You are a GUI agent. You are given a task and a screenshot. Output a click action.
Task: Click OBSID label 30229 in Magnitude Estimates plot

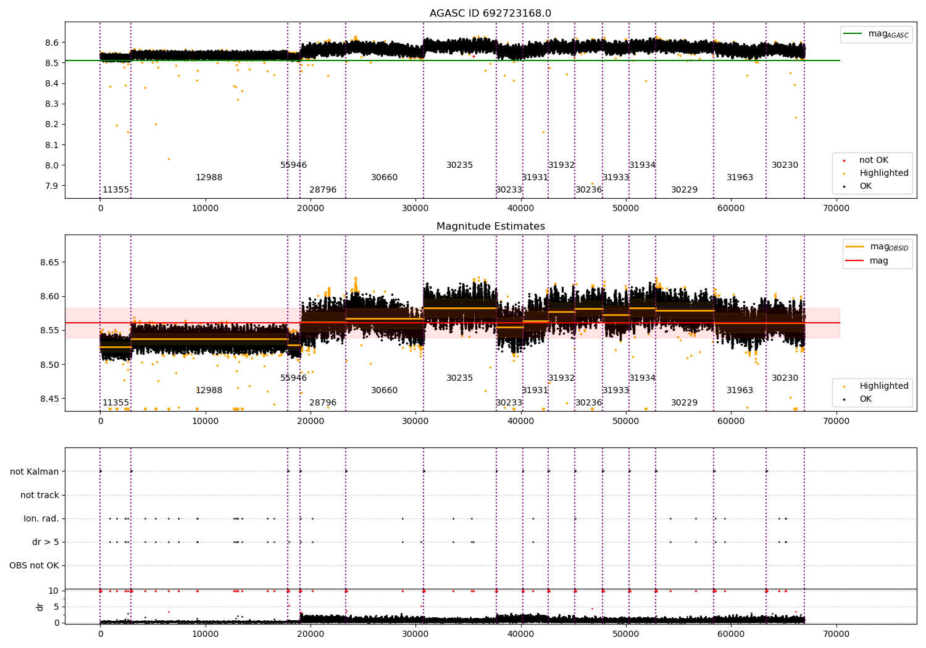[685, 403]
